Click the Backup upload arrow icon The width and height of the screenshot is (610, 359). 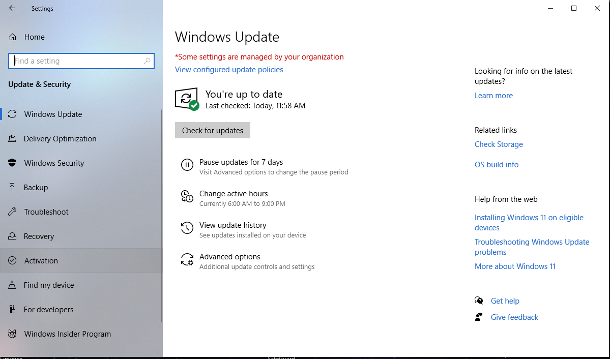[x=12, y=188]
